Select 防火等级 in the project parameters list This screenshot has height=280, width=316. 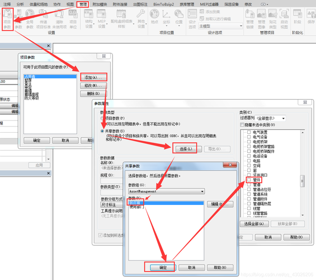tap(31, 98)
